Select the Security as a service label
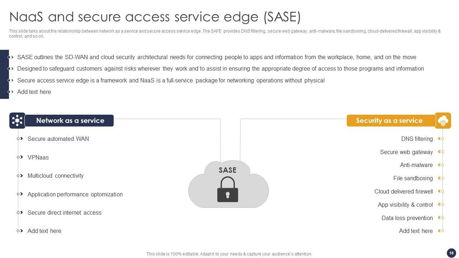 pos(389,121)
